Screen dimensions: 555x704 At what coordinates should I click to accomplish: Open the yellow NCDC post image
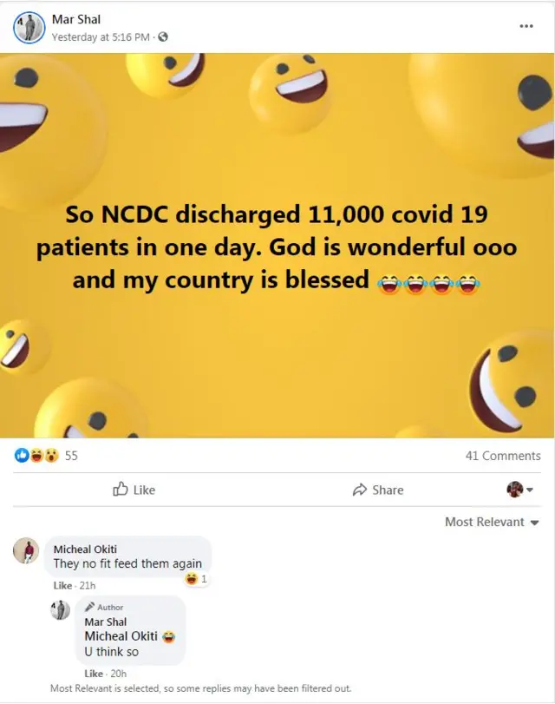tap(277, 246)
